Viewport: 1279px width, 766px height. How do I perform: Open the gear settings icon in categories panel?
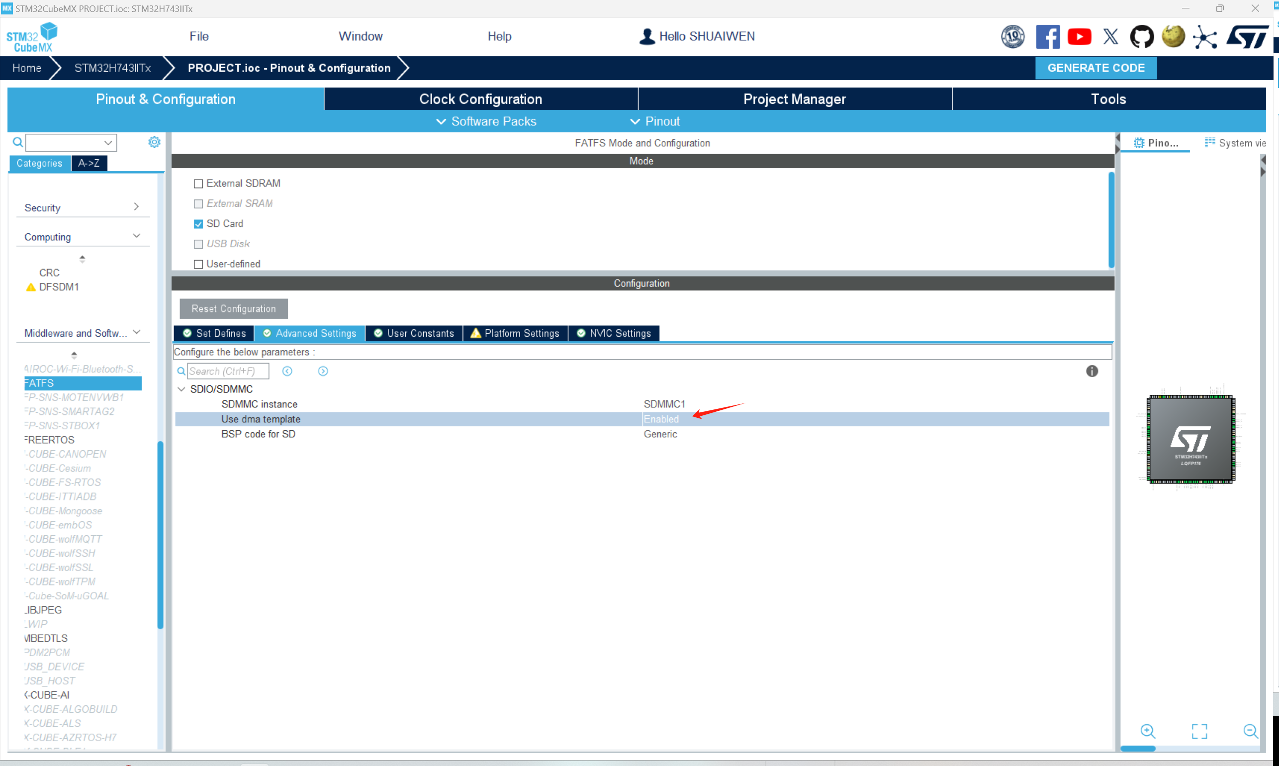pos(154,142)
